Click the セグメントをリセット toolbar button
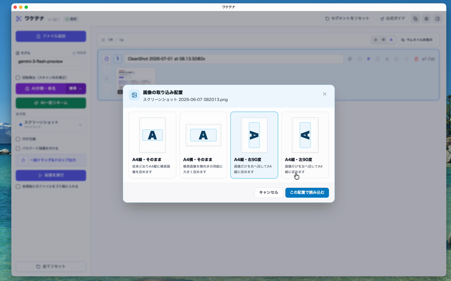The height and width of the screenshot is (281, 451). pos(348,18)
